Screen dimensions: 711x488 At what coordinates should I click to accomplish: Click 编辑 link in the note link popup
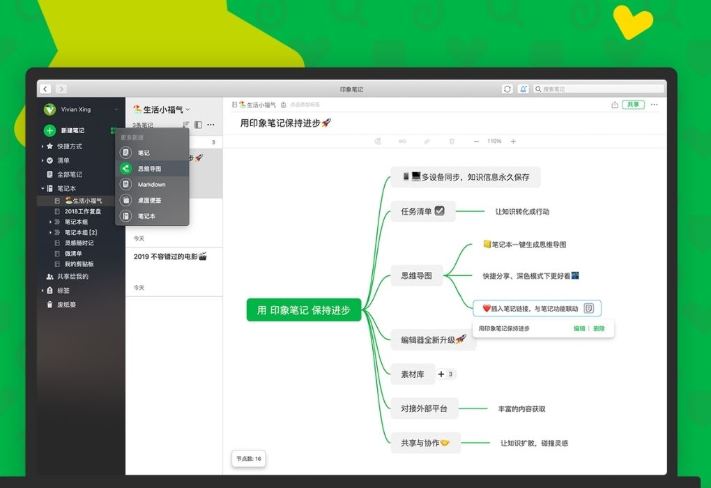579,329
